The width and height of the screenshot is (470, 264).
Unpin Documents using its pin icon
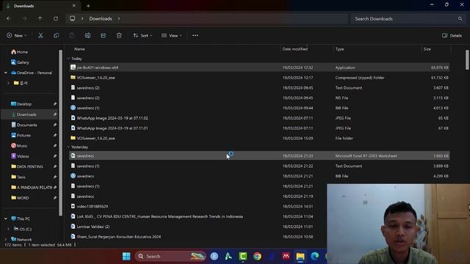coord(55,125)
